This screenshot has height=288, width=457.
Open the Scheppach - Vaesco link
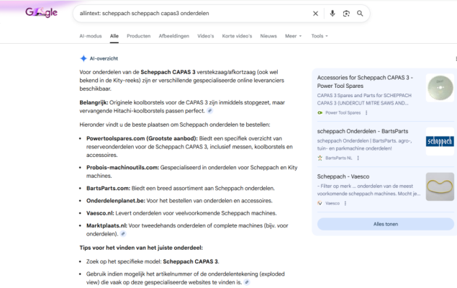[x=343, y=176]
